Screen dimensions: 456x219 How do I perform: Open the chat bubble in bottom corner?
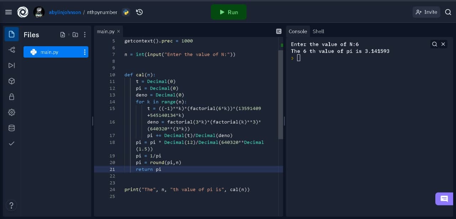pyautogui.click(x=444, y=199)
